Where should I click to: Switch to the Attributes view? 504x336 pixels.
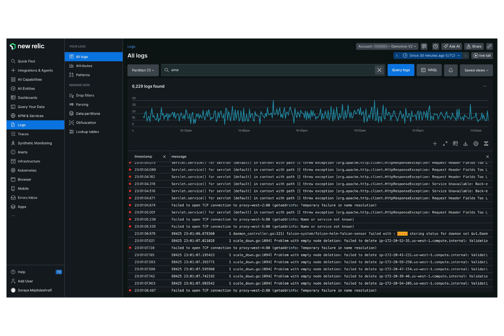84,66
